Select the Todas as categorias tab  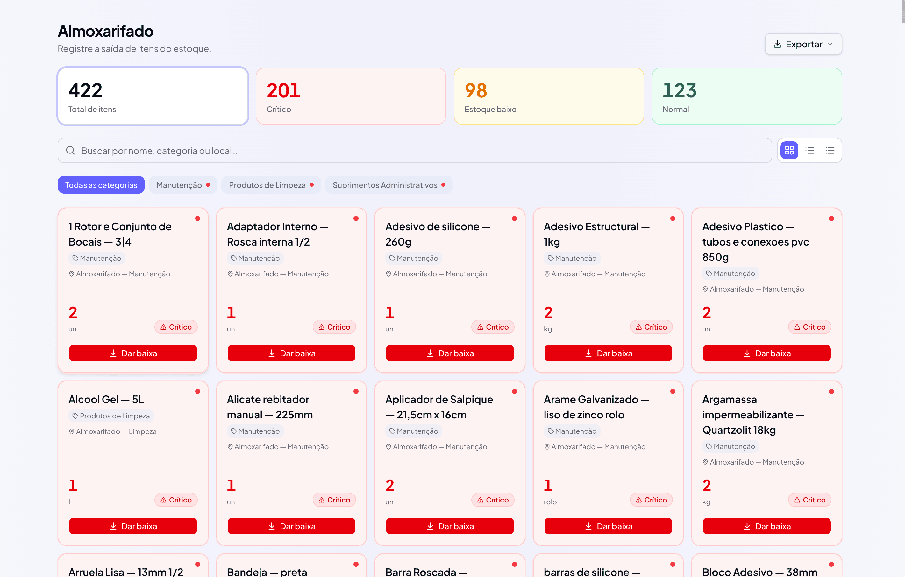(101, 185)
